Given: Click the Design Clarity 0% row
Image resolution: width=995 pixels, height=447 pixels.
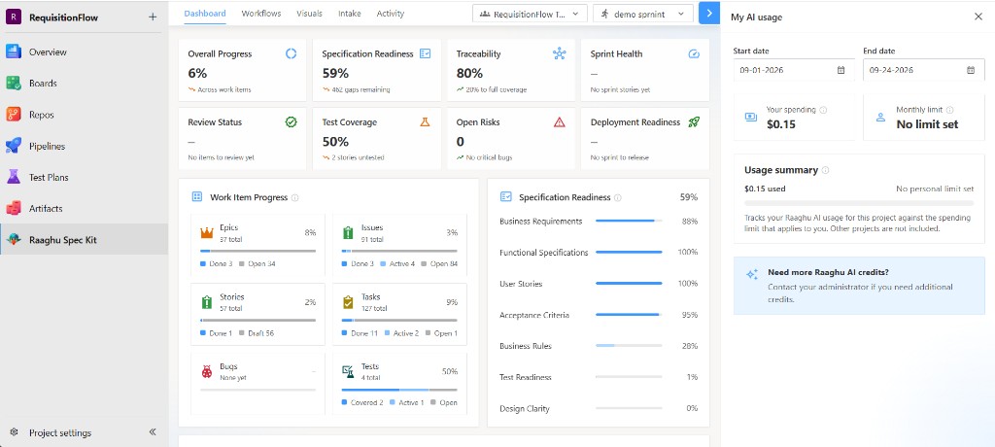Looking at the screenshot, I should [x=599, y=409].
